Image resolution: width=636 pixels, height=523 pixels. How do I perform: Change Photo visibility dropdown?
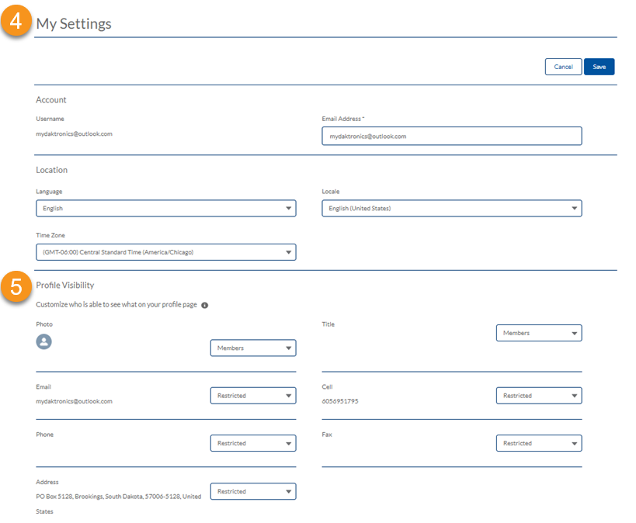252,348
